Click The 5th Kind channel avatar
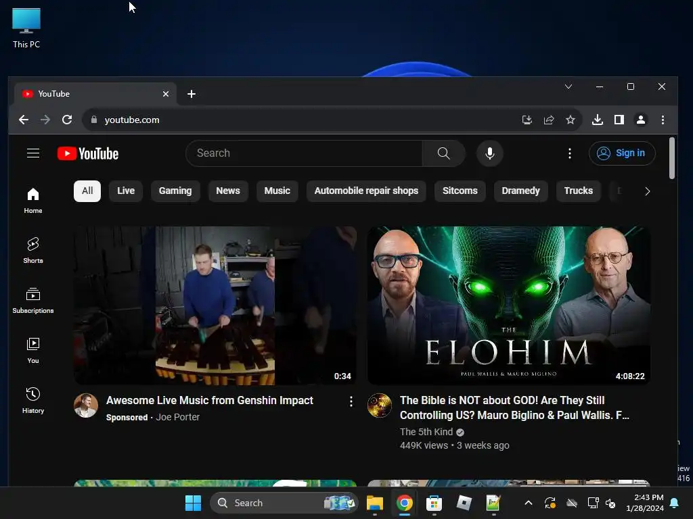 (380, 405)
